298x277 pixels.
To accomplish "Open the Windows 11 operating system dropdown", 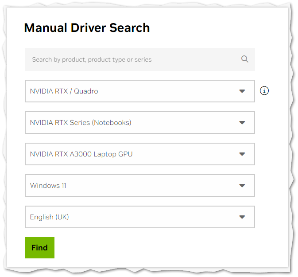I will click(x=139, y=186).
